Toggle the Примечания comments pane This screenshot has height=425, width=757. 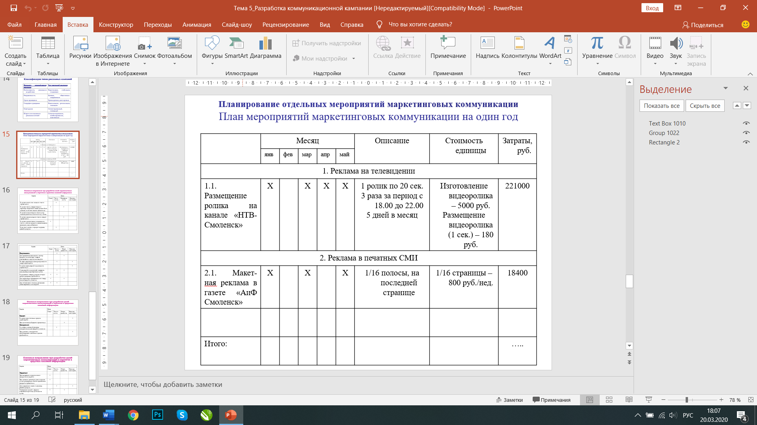[552, 400]
